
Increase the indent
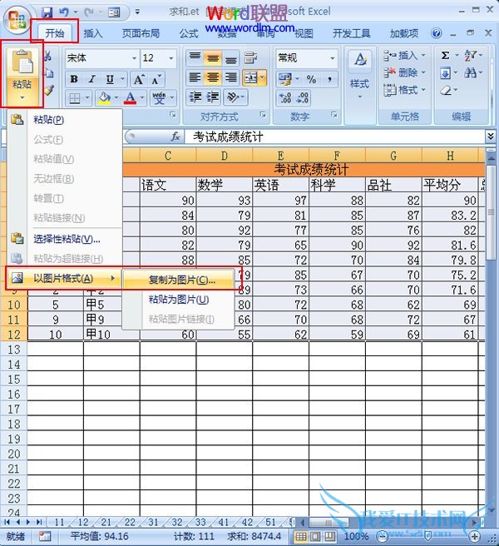[213, 97]
